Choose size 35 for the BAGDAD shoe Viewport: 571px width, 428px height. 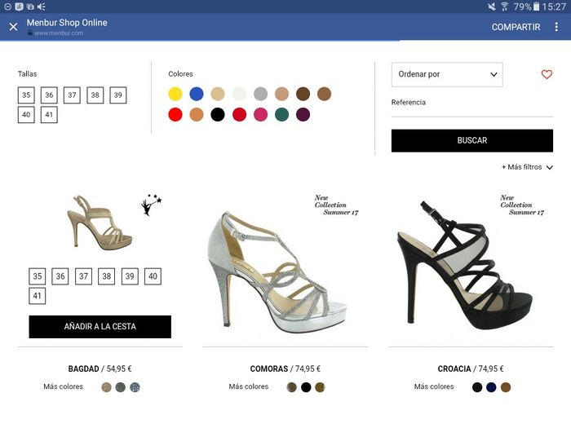point(38,276)
